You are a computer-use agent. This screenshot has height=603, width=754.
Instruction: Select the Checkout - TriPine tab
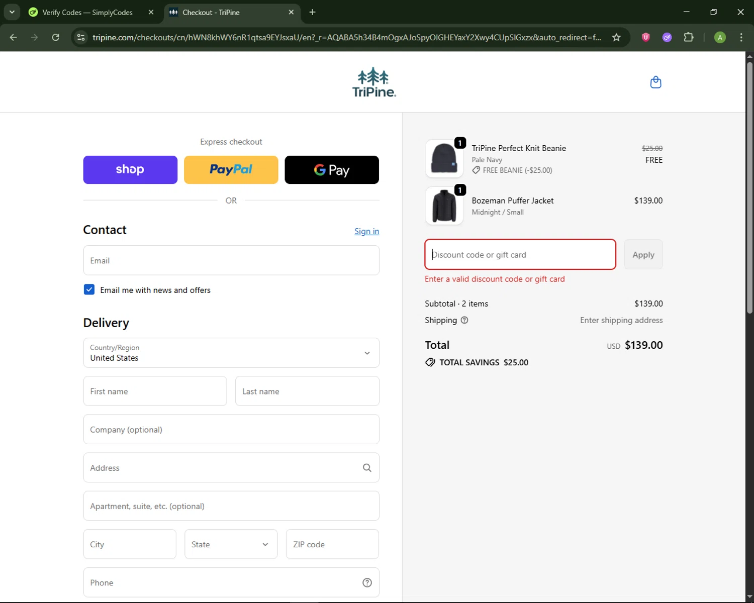pyautogui.click(x=232, y=12)
